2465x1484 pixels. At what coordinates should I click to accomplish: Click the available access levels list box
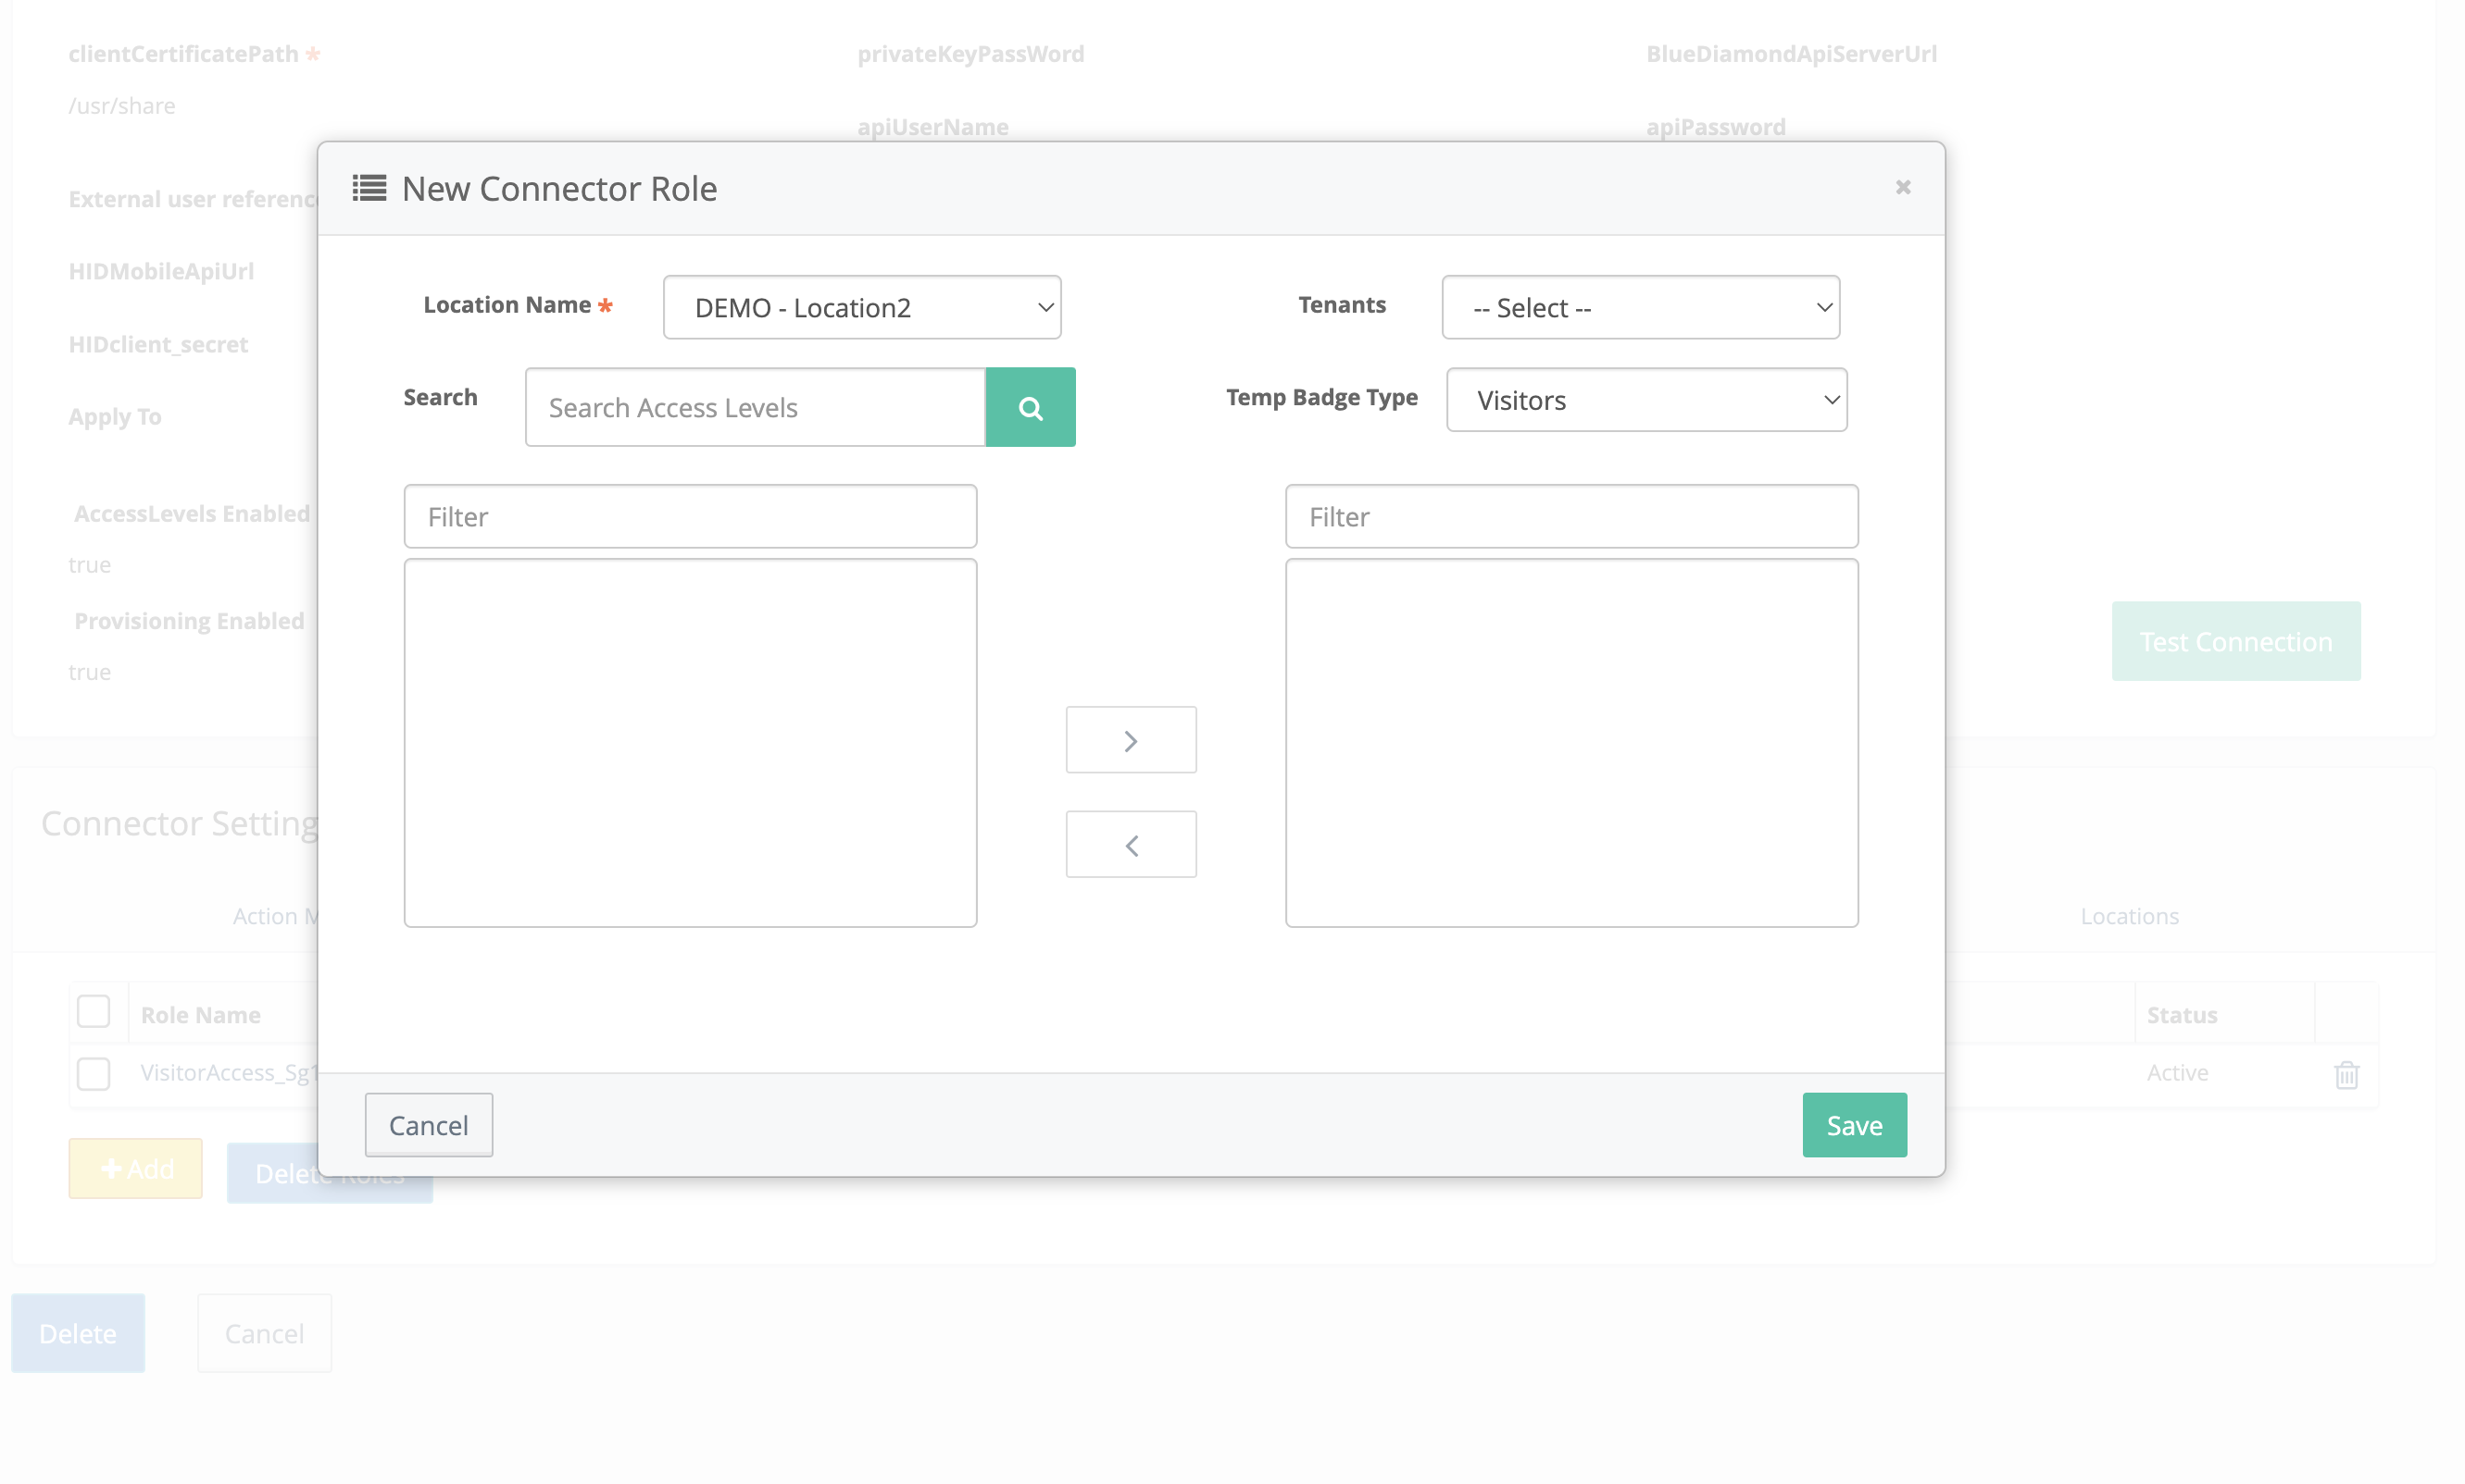(690, 743)
